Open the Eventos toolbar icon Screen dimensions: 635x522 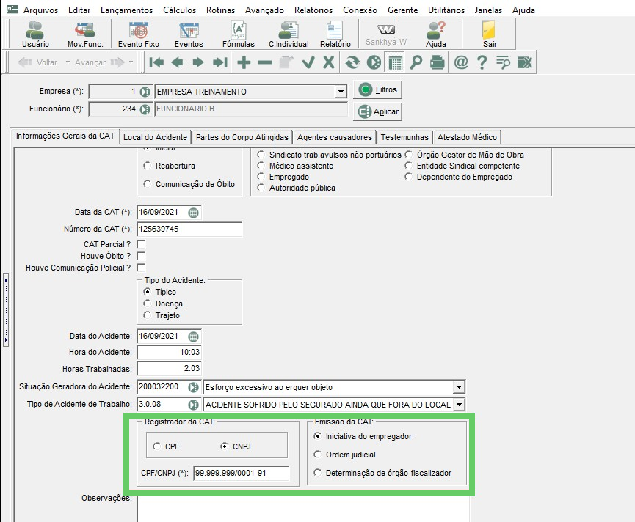[189, 34]
